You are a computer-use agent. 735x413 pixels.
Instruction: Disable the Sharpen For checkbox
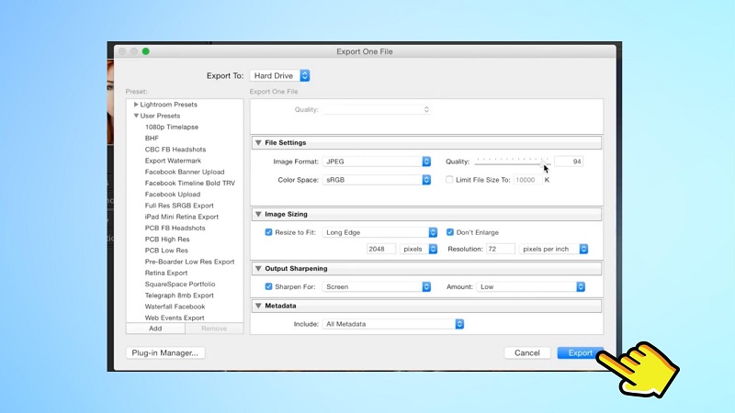tap(268, 286)
